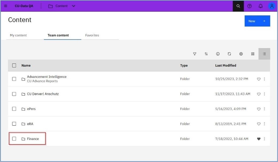The height and width of the screenshot is (162, 278).
Task: Click the Folder type cell in eRA row
Action: click(185, 124)
